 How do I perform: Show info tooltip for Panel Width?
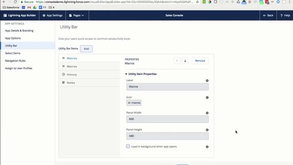(207, 113)
